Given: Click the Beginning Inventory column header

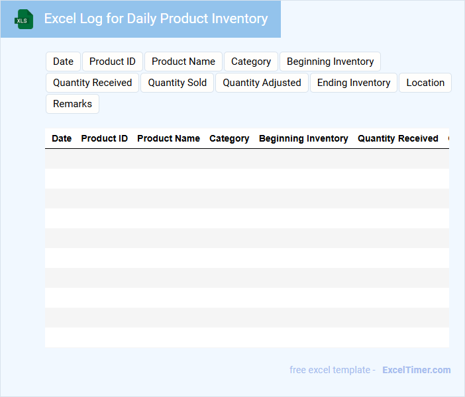Looking at the screenshot, I should pyautogui.click(x=303, y=138).
